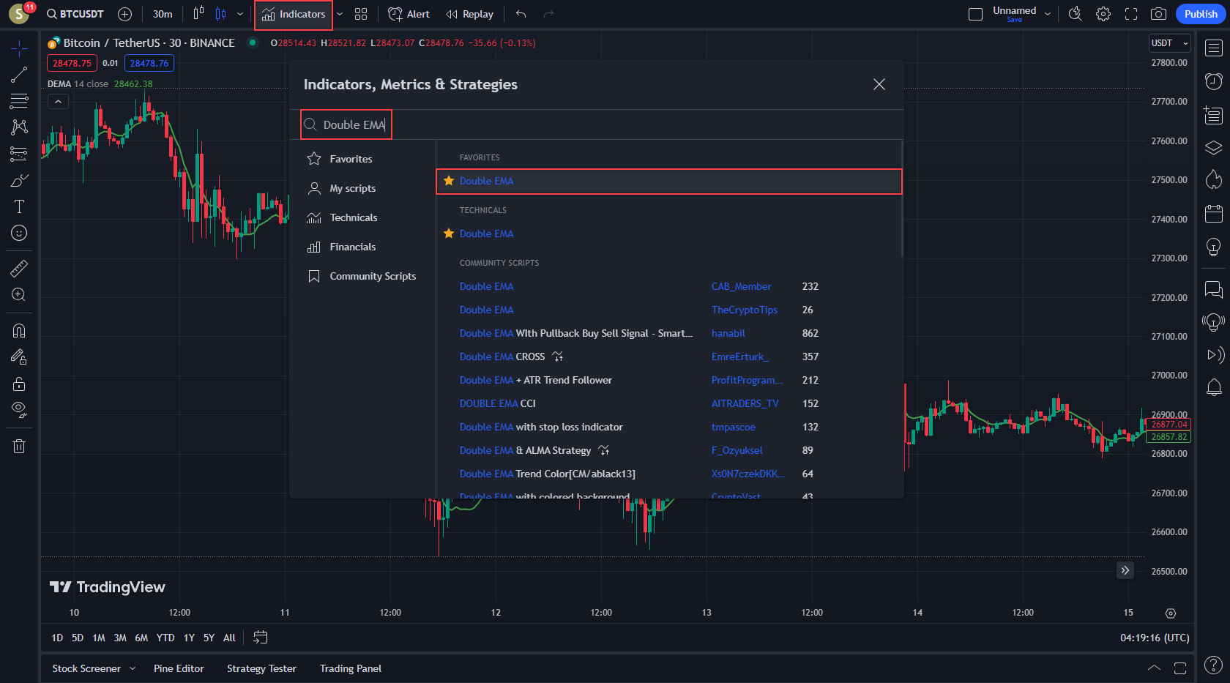Screen dimensions: 1230x683
Task: Click the blue Publish button
Action: (1200, 13)
